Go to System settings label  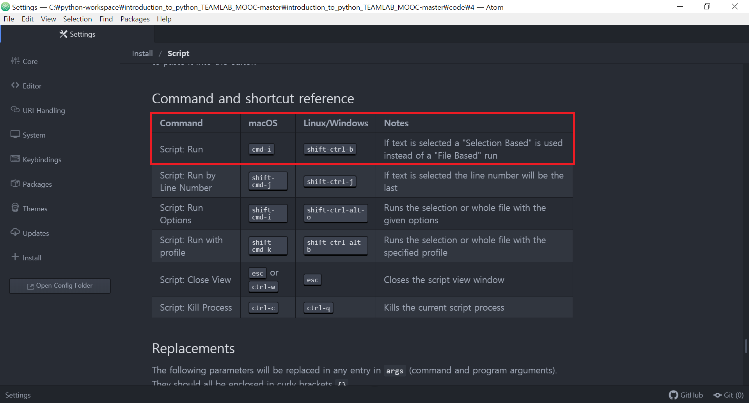tap(34, 135)
